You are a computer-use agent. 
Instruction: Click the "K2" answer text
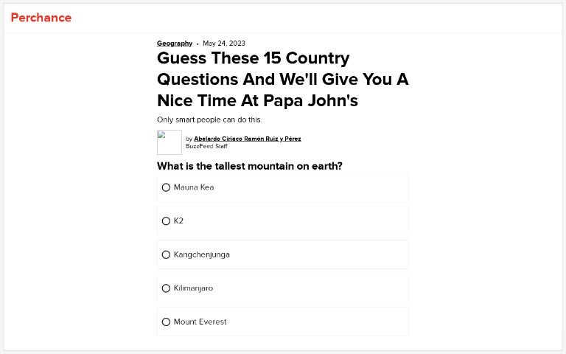178,221
